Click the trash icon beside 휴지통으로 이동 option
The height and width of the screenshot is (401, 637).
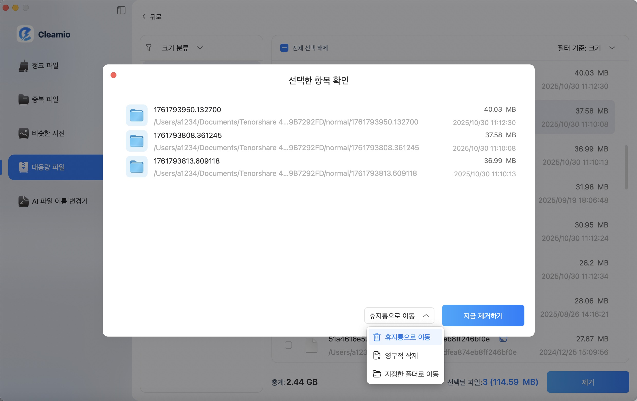point(377,337)
